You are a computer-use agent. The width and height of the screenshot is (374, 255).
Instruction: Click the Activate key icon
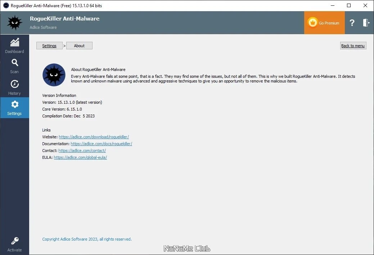pos(15,241)
